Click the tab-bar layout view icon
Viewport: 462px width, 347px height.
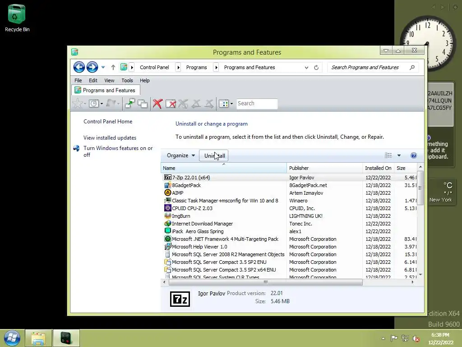(224, 103)
